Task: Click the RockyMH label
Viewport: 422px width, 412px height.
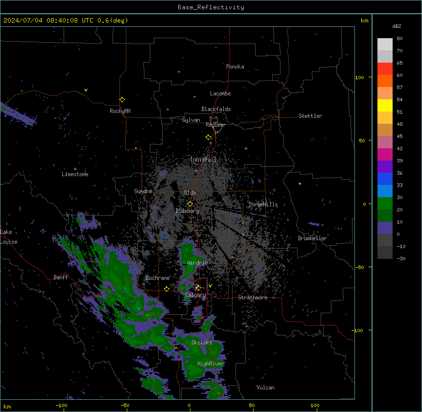Action: [120, 111]
